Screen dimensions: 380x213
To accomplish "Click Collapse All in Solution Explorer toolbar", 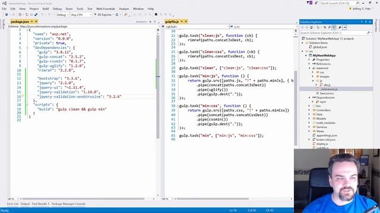I will point(330,28).
